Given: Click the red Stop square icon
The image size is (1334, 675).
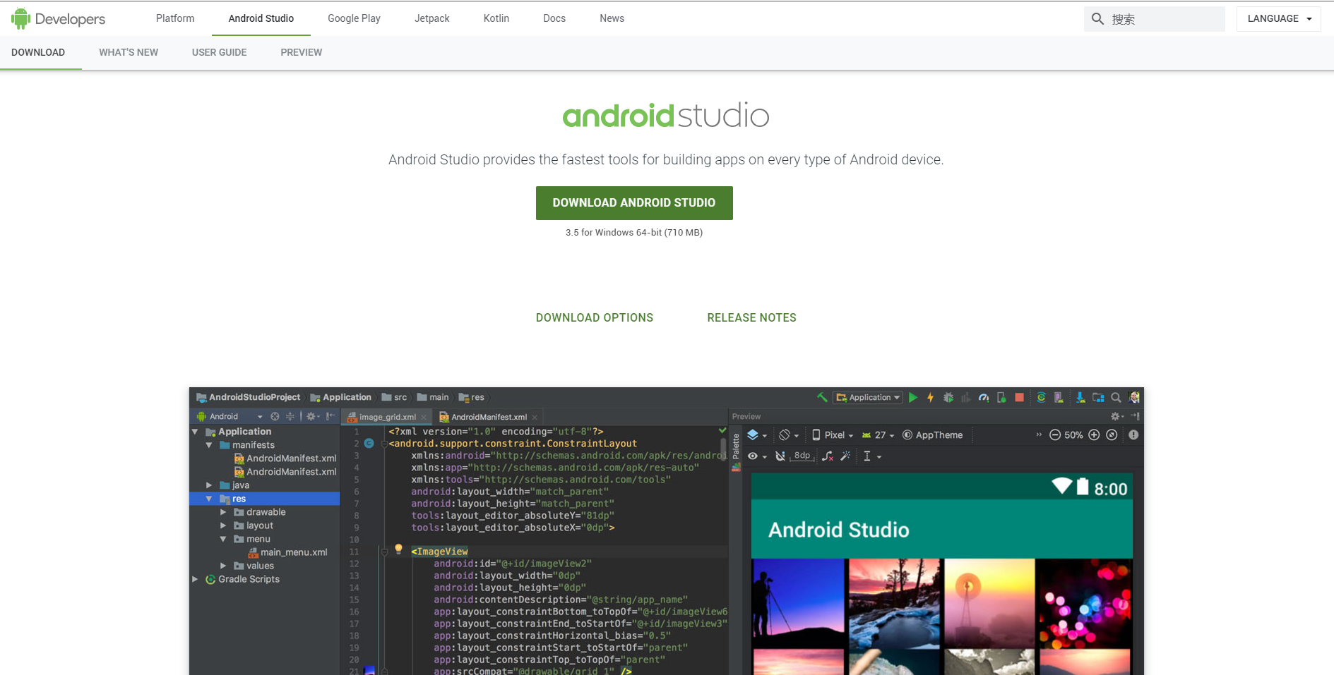Looking at the screenshot, I should coord(1019,397).
